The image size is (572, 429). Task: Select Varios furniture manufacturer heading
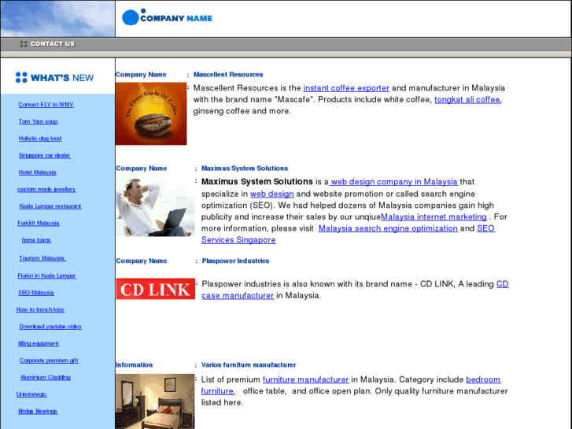tap(249, 364)
